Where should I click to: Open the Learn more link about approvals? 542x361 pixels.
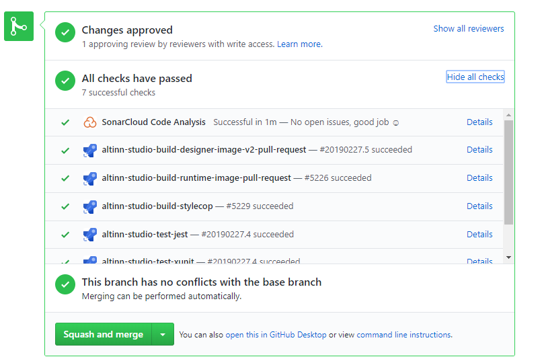299,44
